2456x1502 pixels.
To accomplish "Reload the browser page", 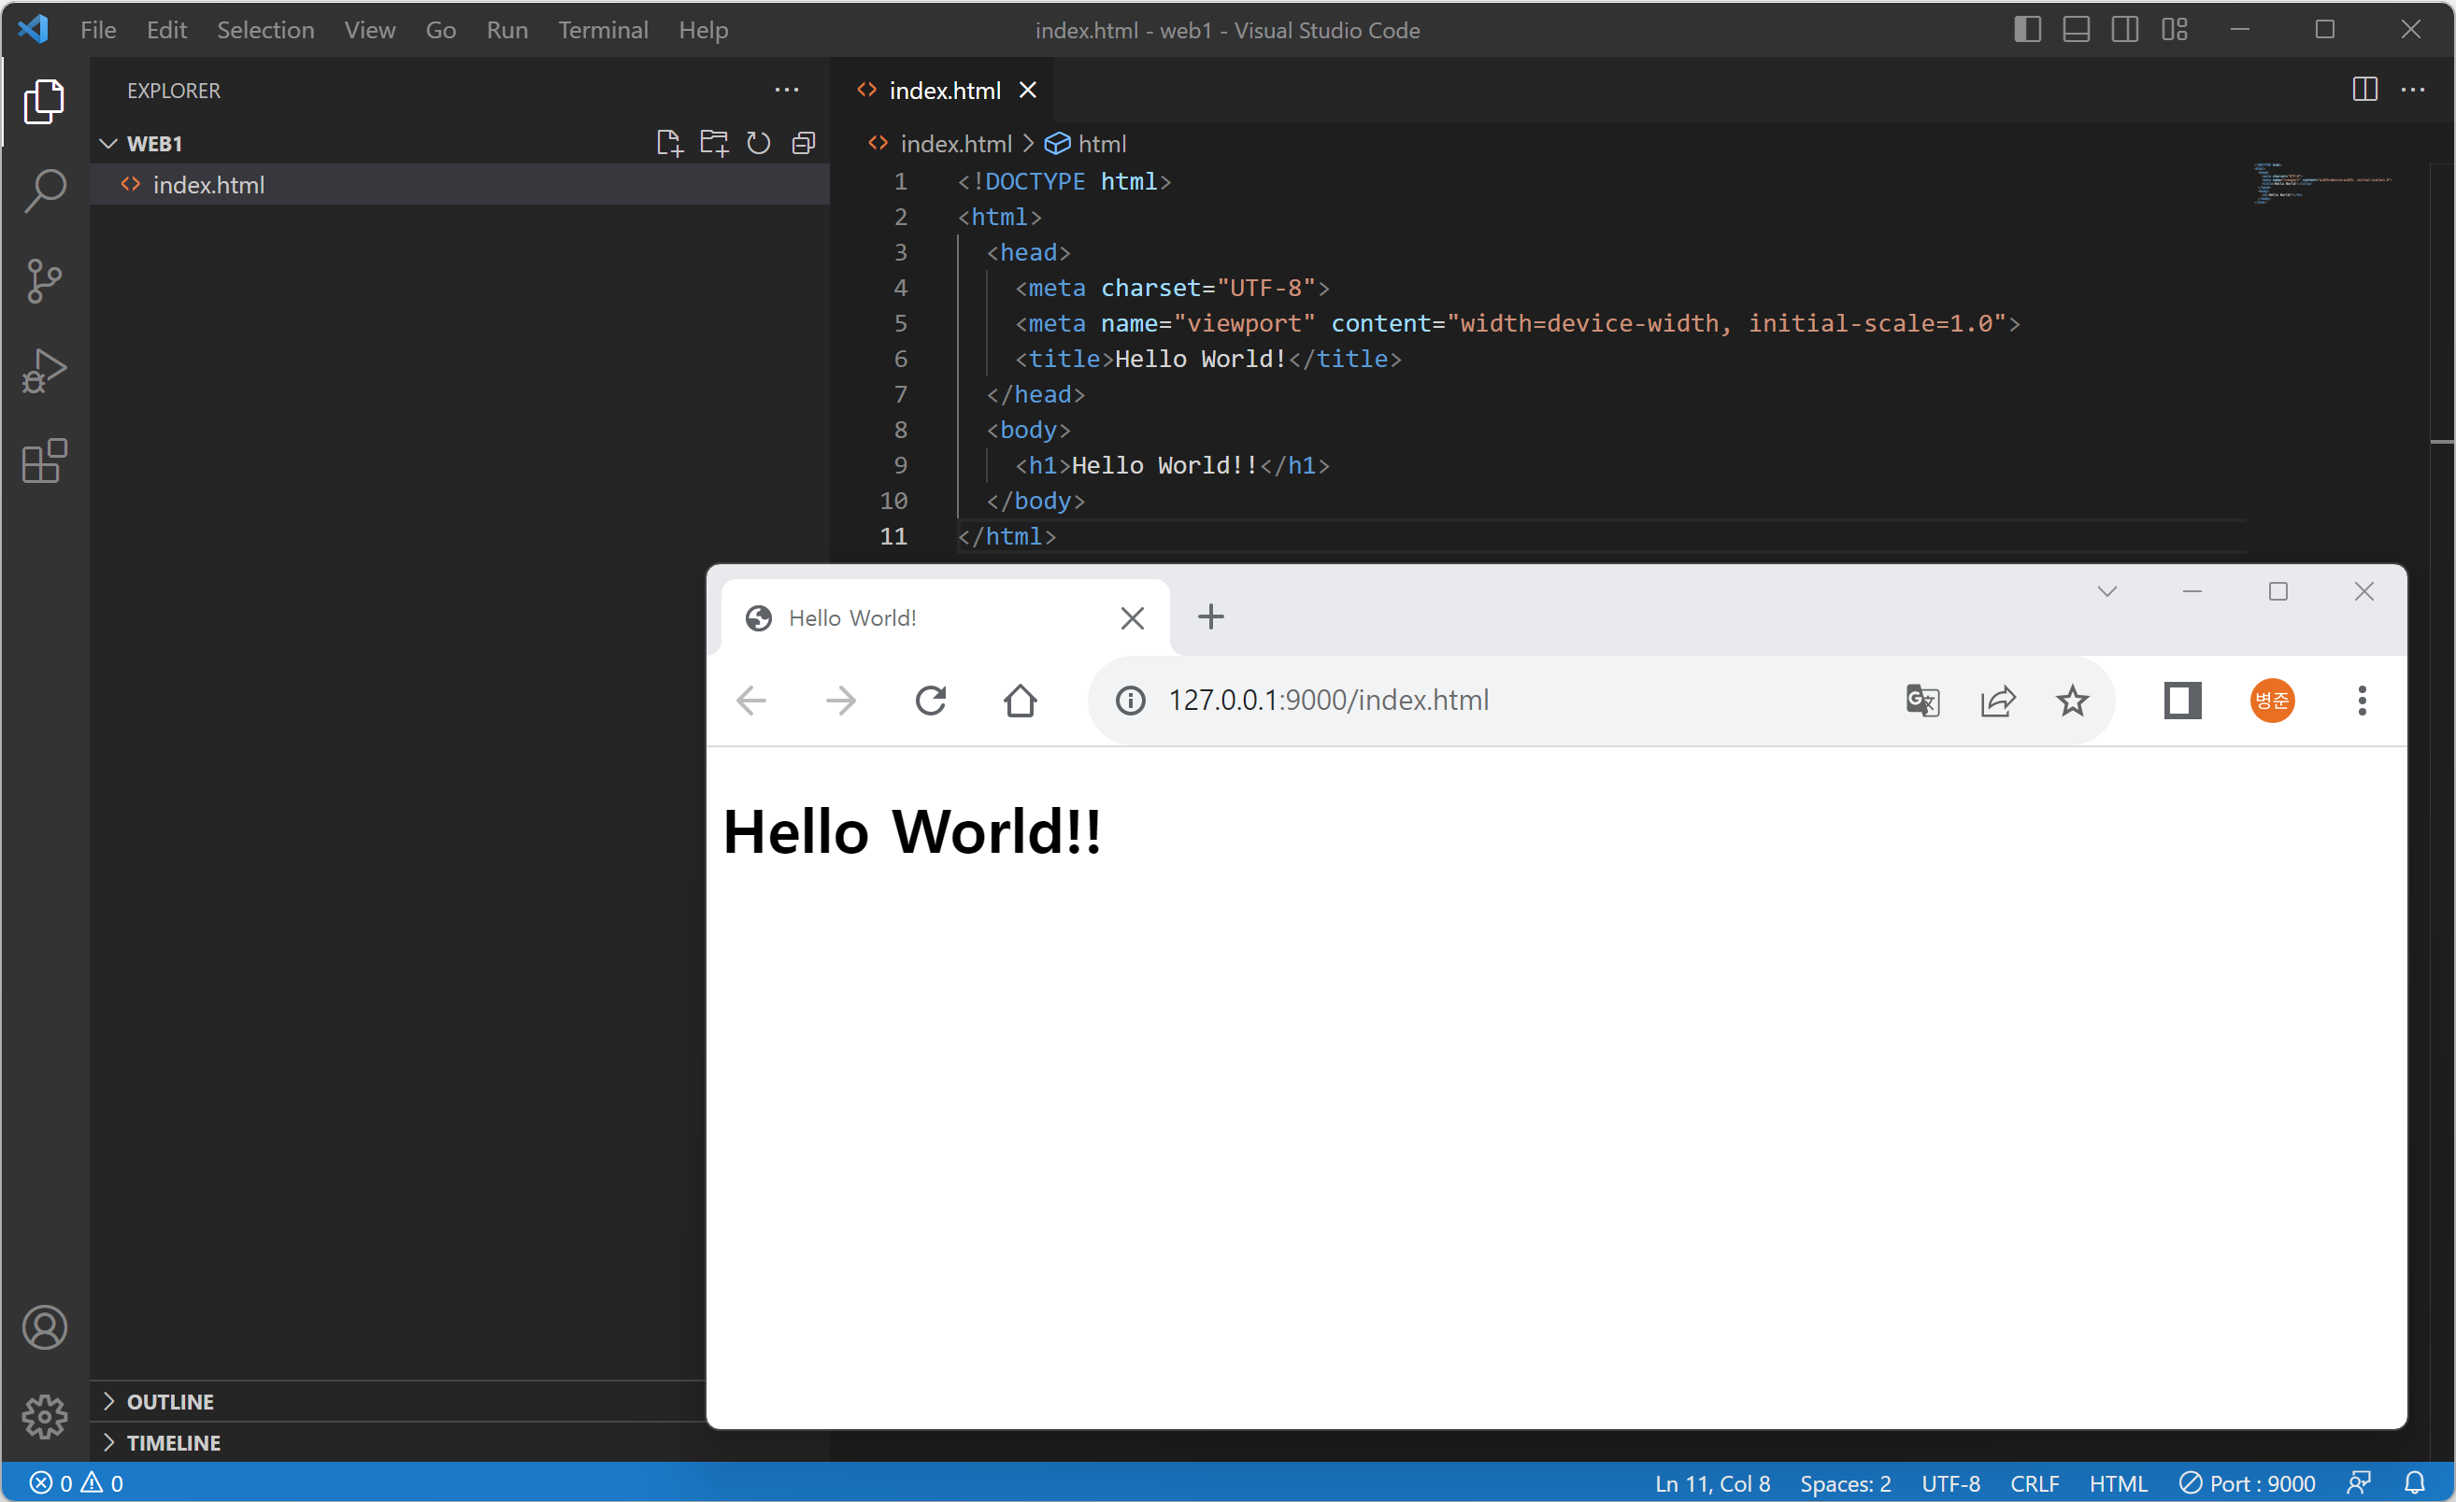I will point(930,701).
